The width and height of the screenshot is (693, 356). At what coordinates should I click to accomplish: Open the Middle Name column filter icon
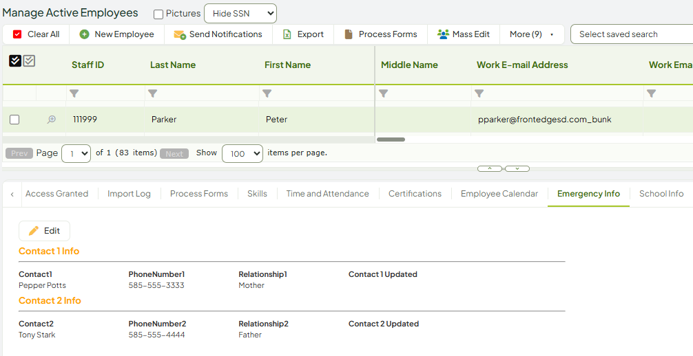(383, 93)
